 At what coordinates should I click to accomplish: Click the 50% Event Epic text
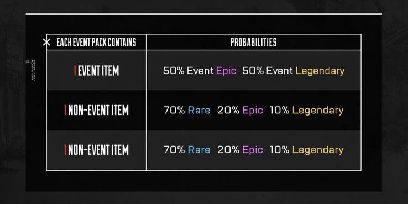click(200, 71)
